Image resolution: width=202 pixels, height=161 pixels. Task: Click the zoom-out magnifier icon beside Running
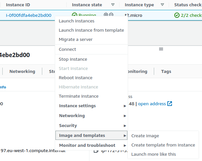(x=111, y=15)
